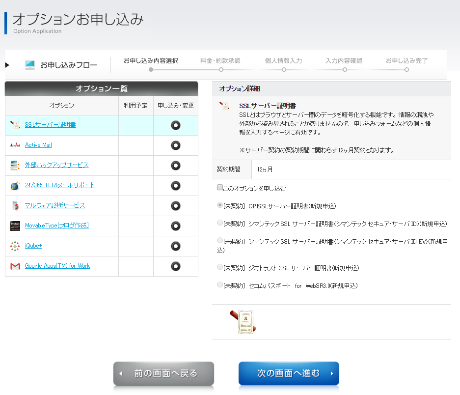Open the 外部バックアップサービス link
The width and height of the screenshot is (460, 395).
[x=56, y=165]
